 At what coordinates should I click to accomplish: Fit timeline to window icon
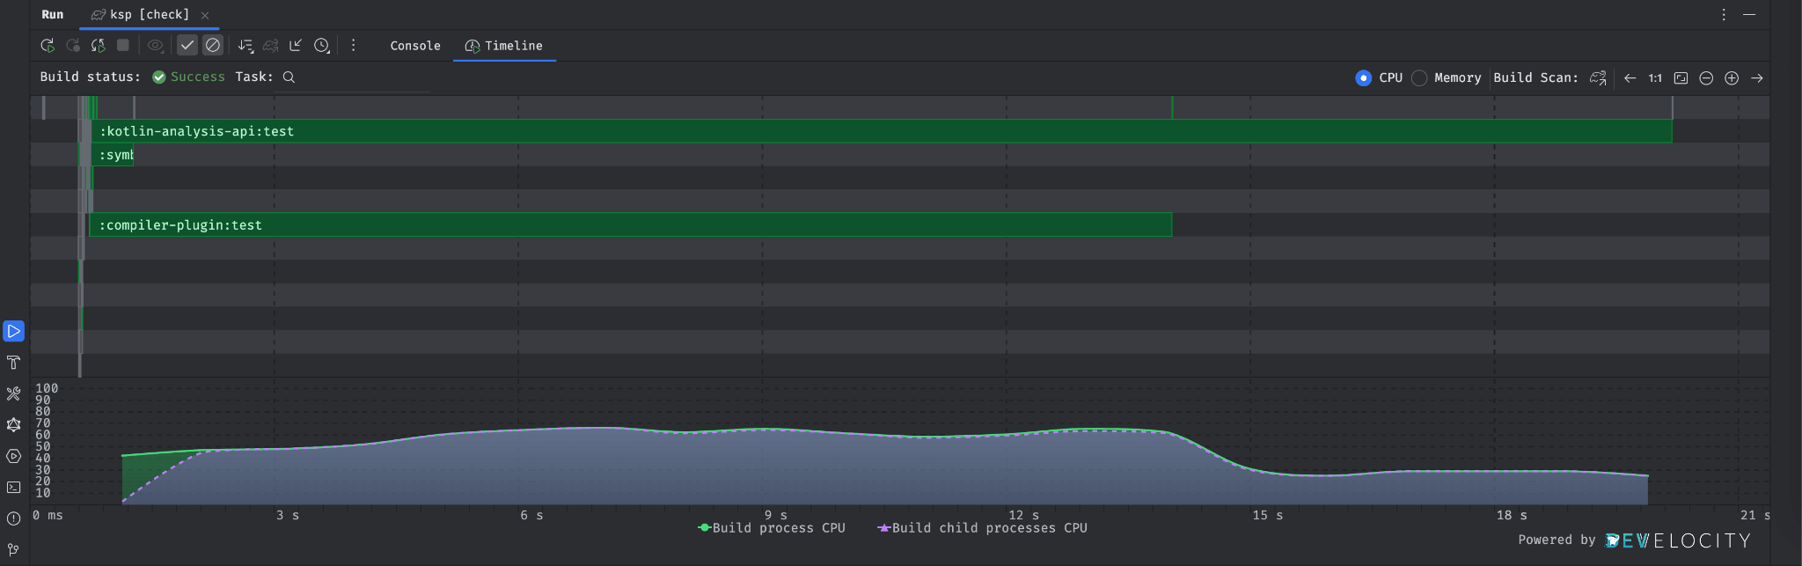tap(1681, 78)
